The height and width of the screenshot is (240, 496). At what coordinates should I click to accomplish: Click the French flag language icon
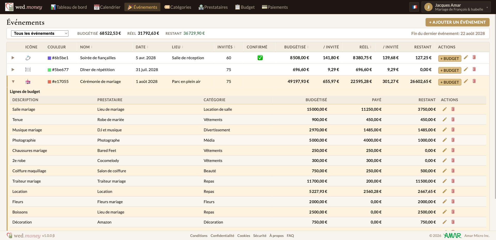coord(414,7)
